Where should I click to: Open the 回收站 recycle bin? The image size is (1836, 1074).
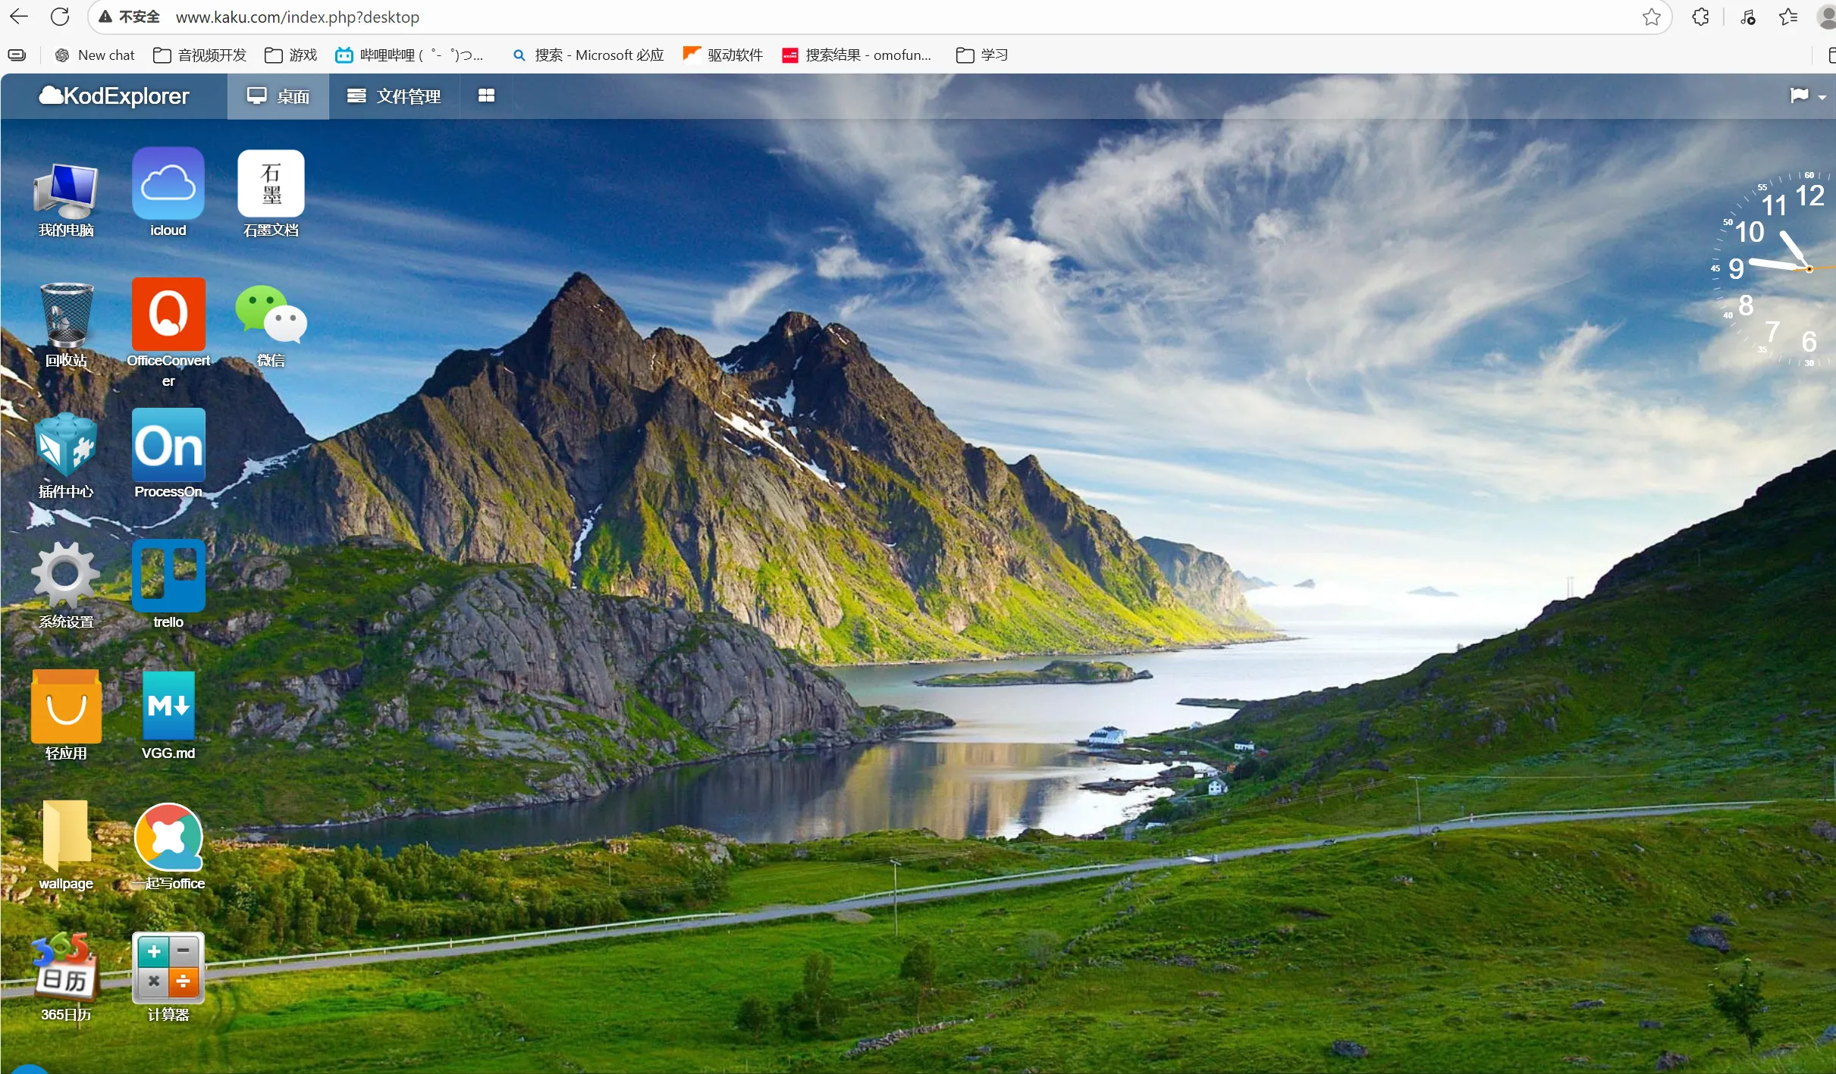click(65, 315)
